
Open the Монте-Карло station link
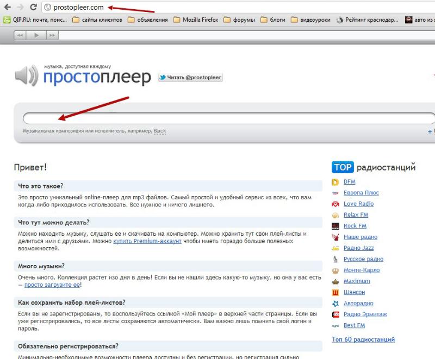pos(362,270)
